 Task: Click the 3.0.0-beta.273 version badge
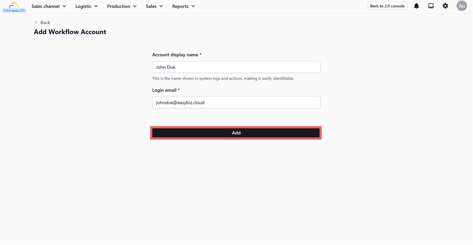click(x=14, y=10)
